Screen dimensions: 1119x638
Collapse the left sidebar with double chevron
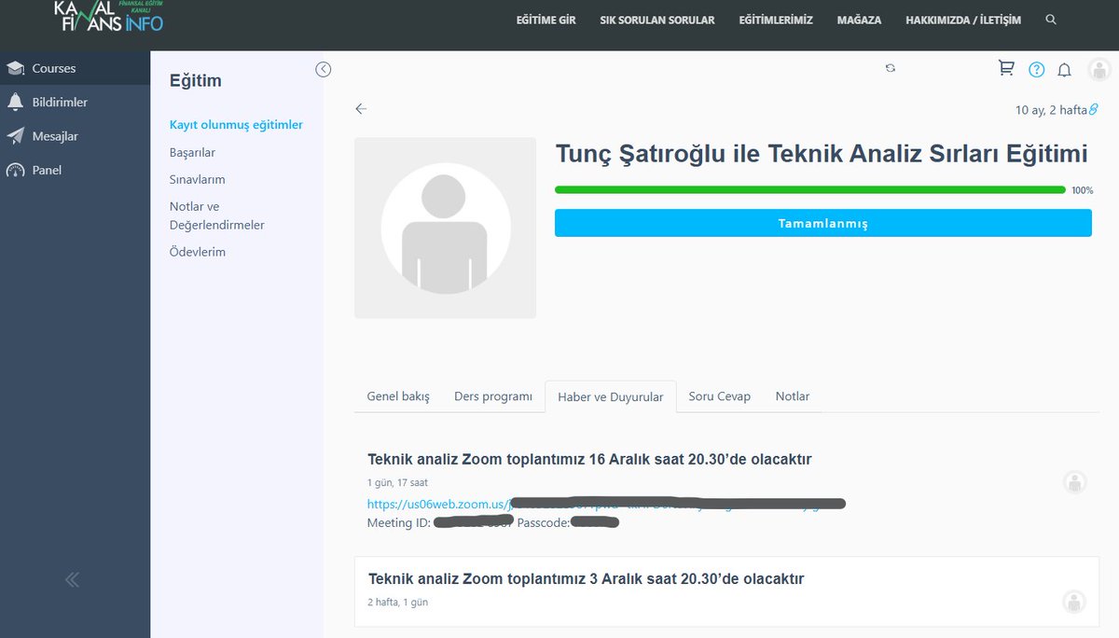point(73,579)
